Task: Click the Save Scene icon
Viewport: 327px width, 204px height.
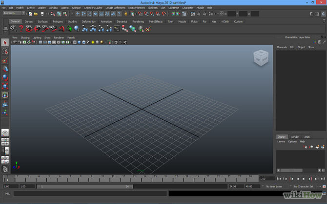Action: coord(42,14)
